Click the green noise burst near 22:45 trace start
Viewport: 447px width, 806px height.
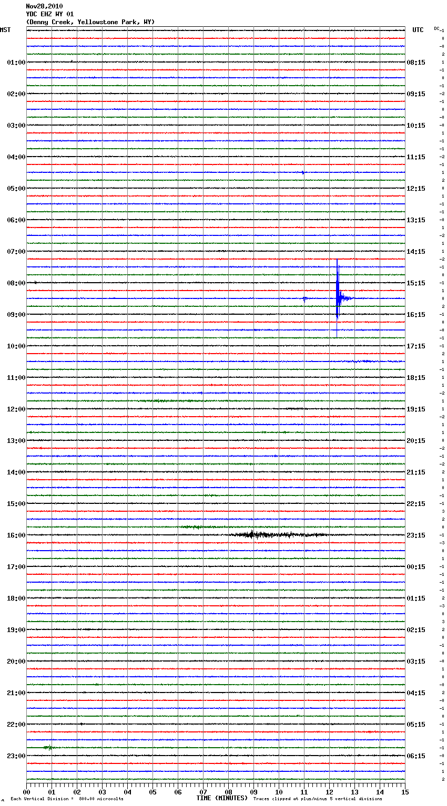[49, 747]
